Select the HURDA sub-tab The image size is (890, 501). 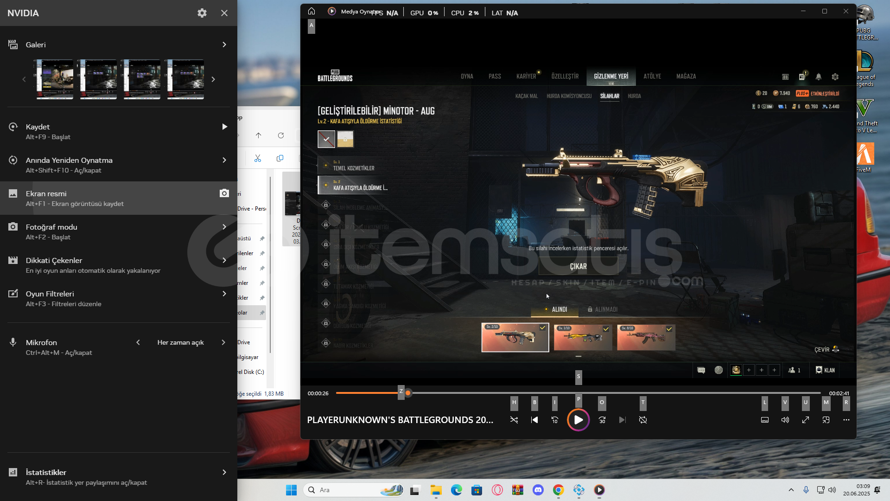pos(634,96)
